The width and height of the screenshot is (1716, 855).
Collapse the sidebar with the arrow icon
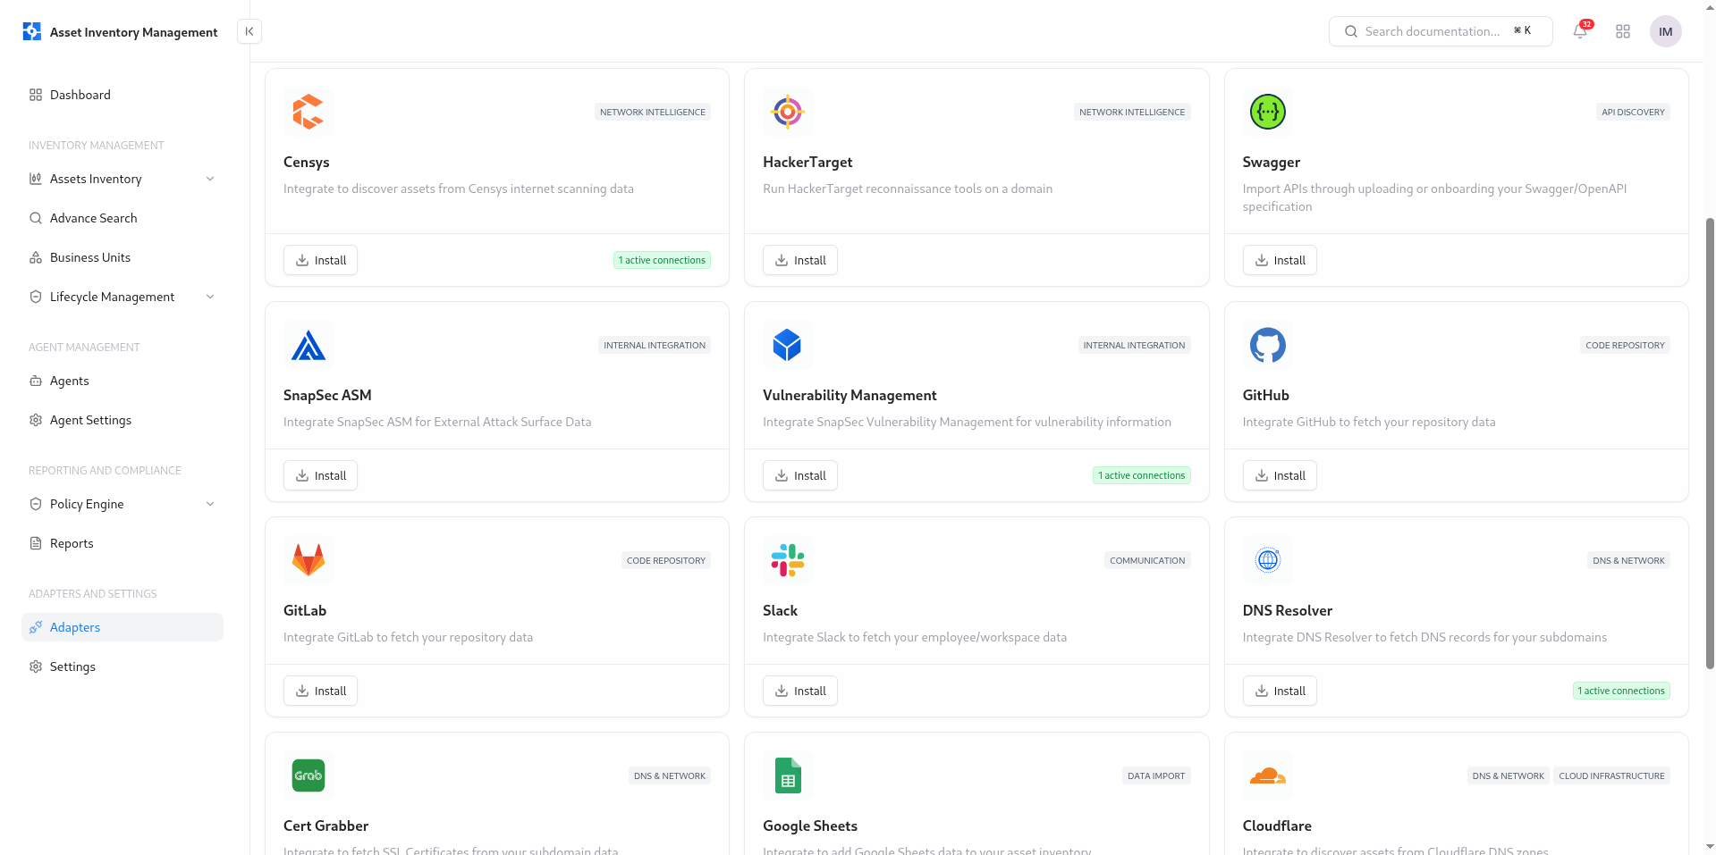(x=249, y=32)
